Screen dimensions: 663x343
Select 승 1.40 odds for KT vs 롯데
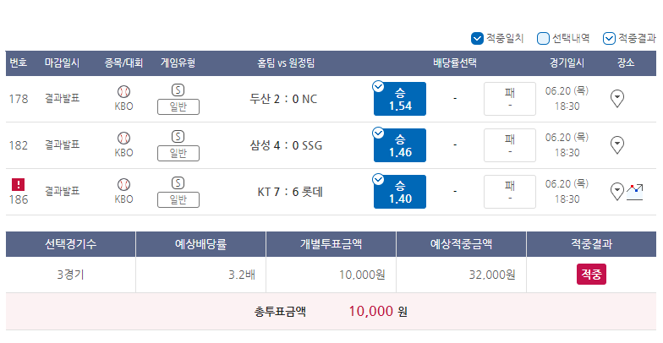[399, 192]
